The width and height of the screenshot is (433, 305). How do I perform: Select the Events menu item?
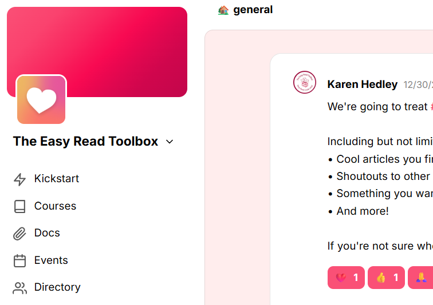tap(51, 260)
